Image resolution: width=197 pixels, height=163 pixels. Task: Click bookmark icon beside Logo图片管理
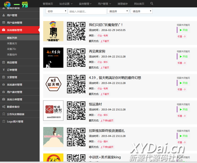[4, 121]
